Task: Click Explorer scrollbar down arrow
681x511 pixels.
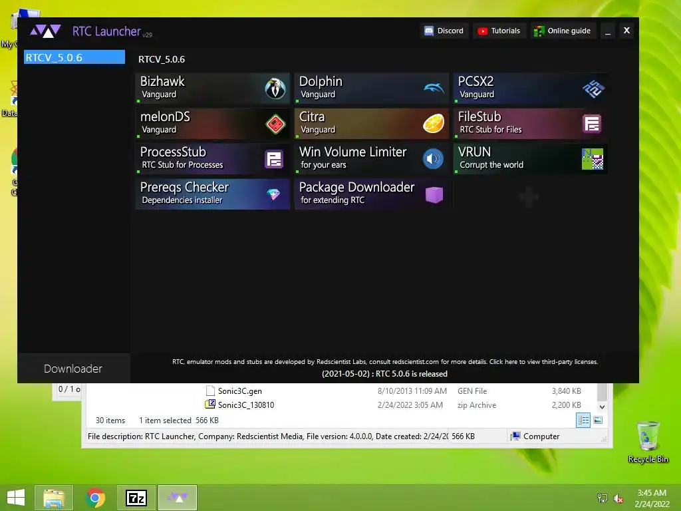Action: pyautogui.click(x=602, y=407)
